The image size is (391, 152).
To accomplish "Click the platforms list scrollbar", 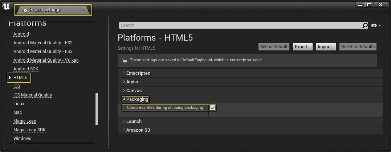I will pyautogui.click(x=97, y=109).
